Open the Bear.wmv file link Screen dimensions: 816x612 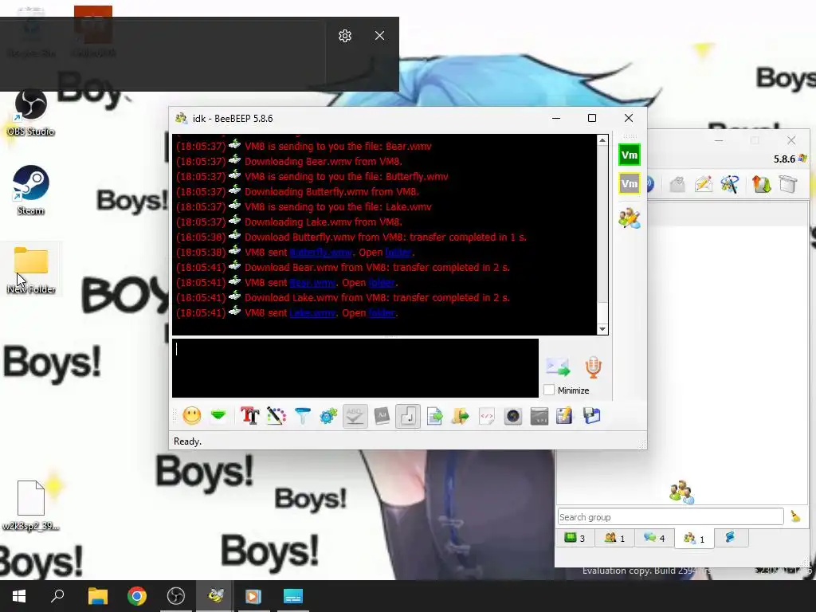[312, 283]
